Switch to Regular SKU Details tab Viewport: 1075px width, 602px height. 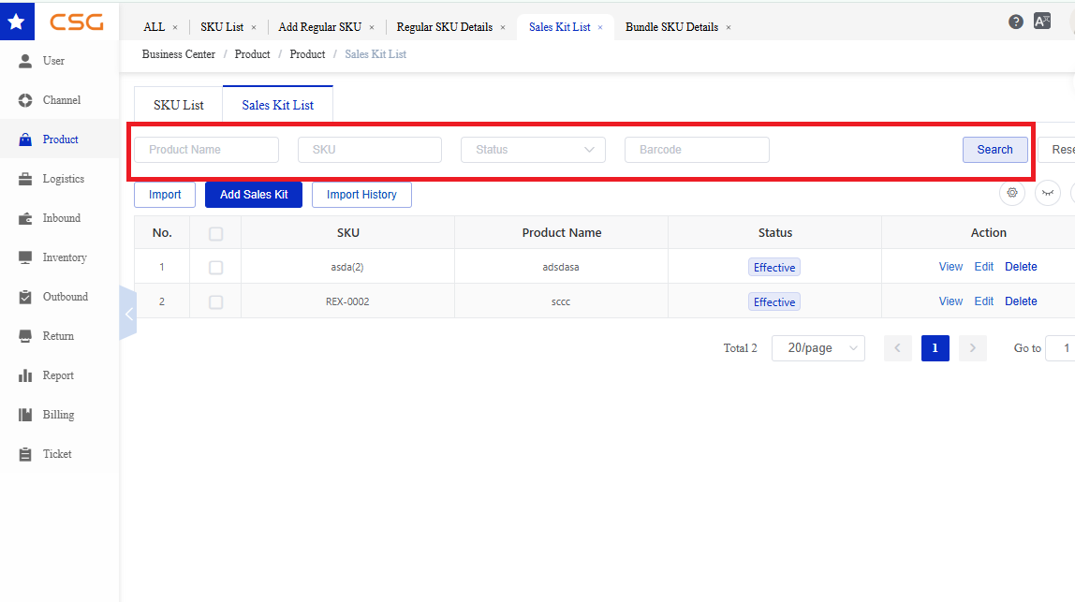coord(444,27)
